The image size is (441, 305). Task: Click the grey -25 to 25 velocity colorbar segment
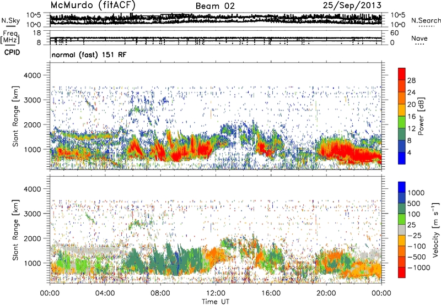click(402, 230)
